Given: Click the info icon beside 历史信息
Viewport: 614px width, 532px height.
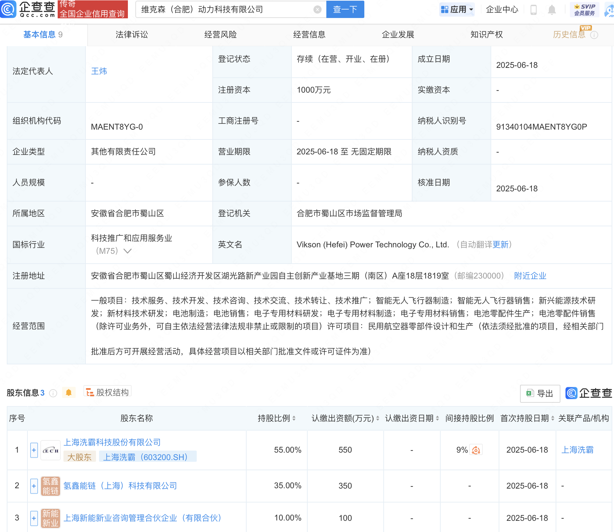Looking at the screenshot, I should (x=594, y=35).
